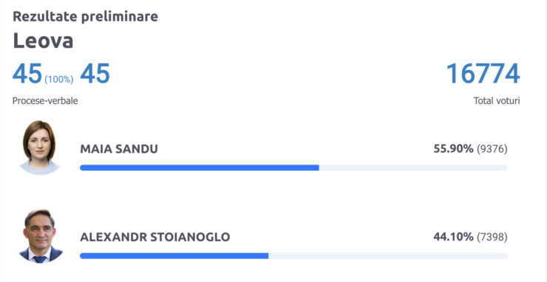Click the (7398) vote count

(492, 237)
